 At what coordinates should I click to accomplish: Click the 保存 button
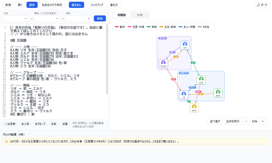32,5
